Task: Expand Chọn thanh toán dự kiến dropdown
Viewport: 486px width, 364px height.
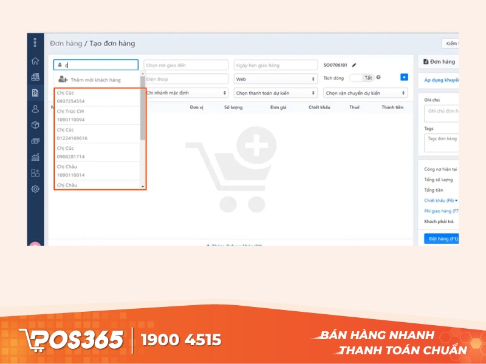Action: pyautogui.click(x=275, y=93)
